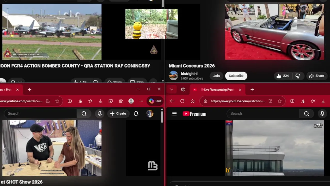The width and height of the screenshot is (330, 186).
Task: Click YouTube search magnifier in bottom-right window
Action: [307, 113]
